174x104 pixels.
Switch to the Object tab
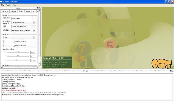(13, 11)
